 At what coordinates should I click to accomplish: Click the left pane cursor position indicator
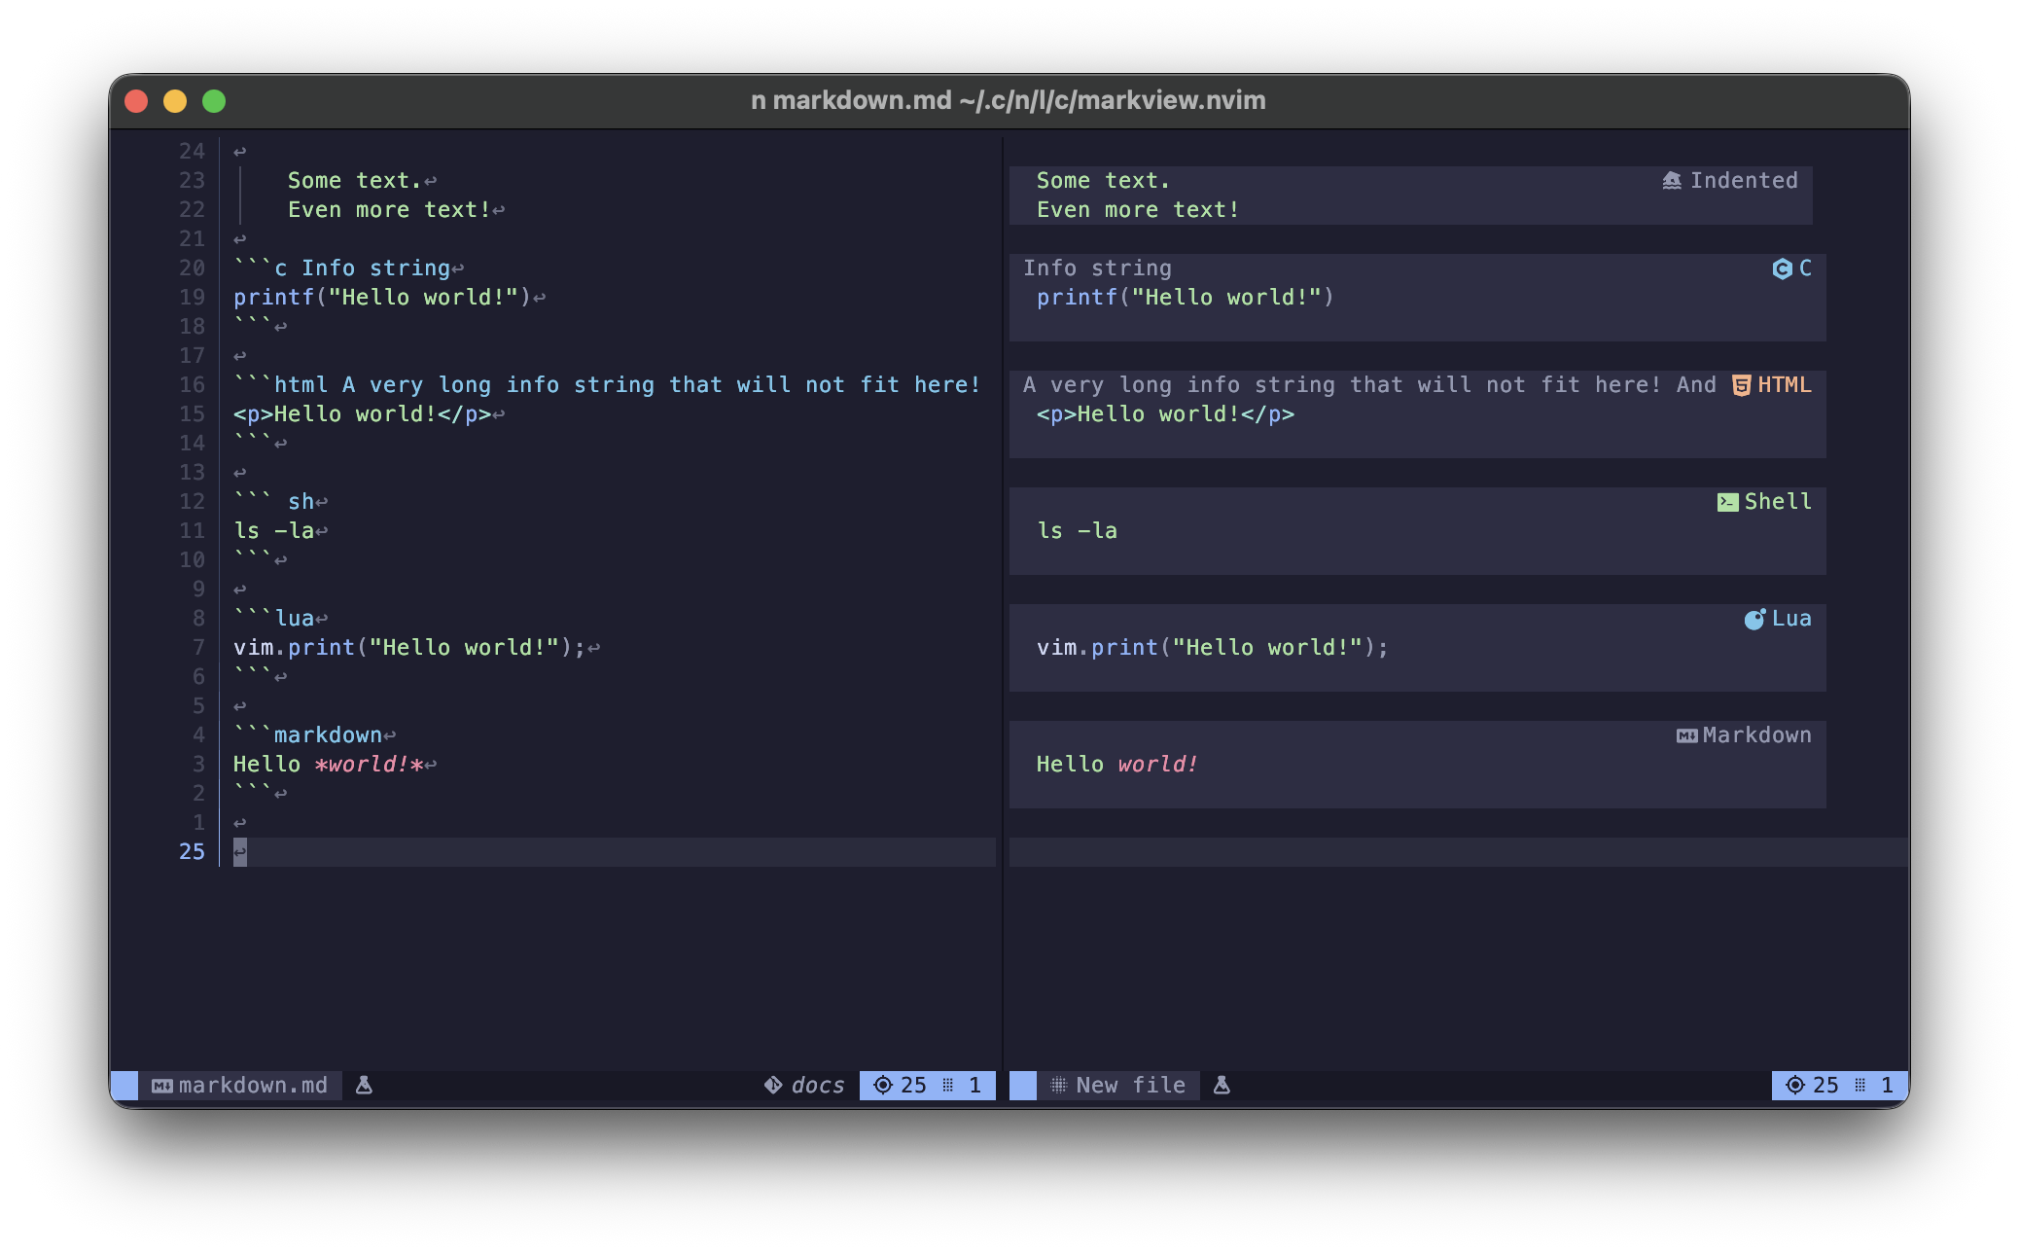928,1085
